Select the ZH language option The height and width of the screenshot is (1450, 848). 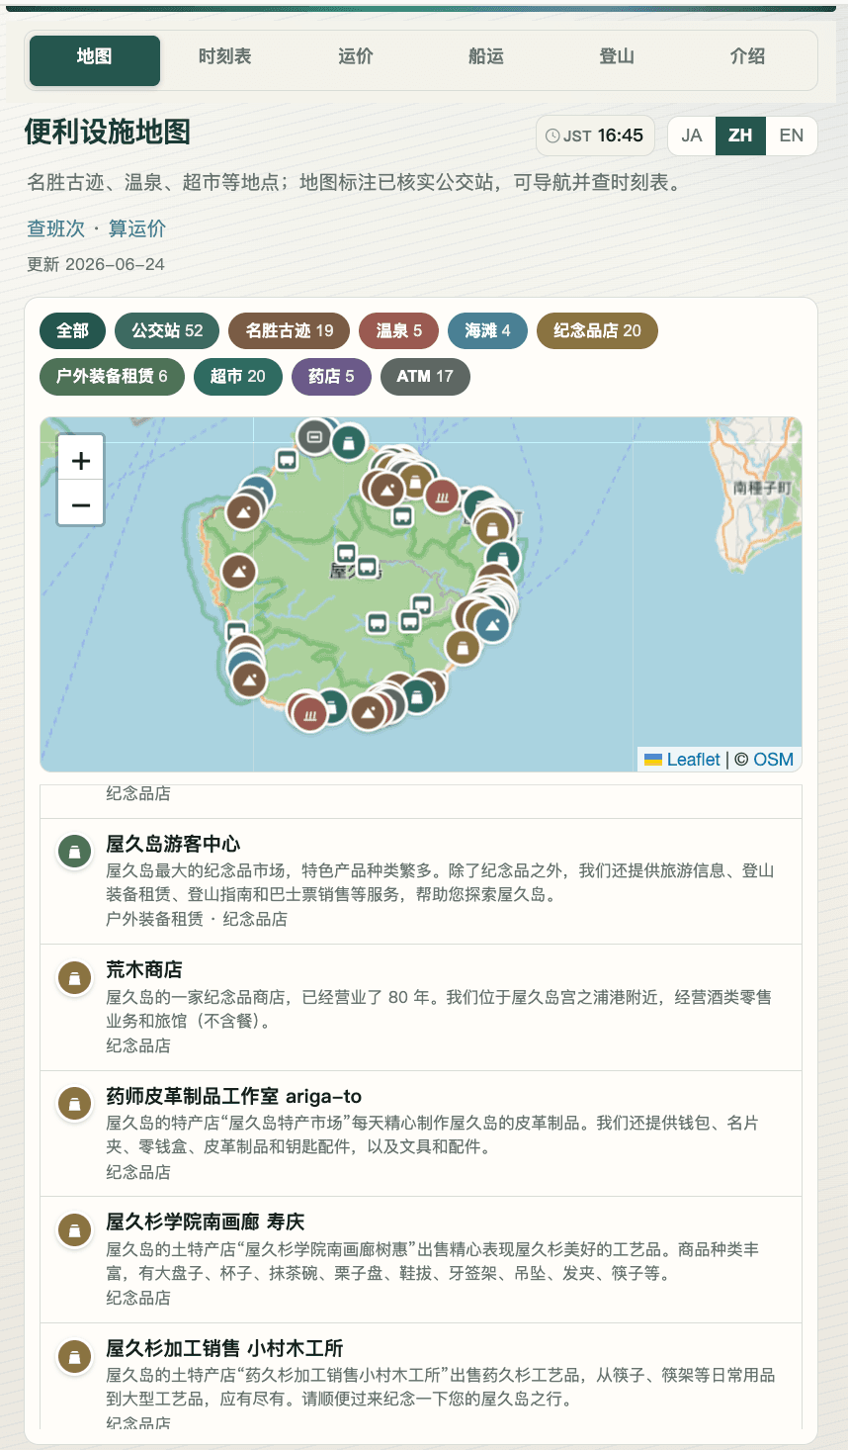coord(740,136)
